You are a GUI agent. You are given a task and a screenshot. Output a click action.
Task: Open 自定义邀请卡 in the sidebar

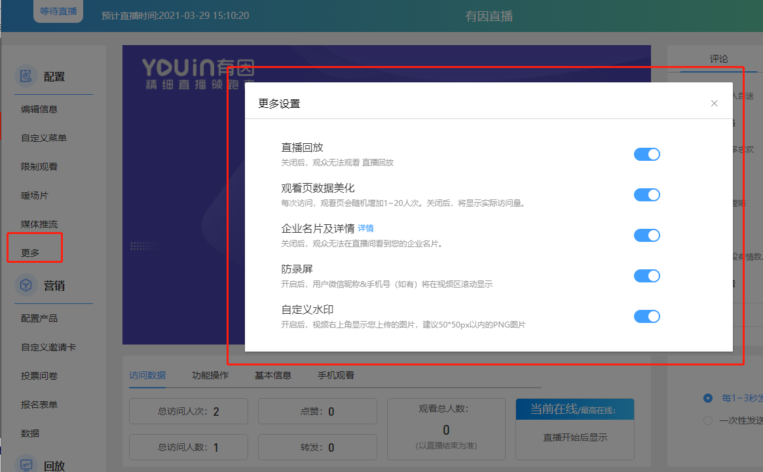click(x=48, y=347)
